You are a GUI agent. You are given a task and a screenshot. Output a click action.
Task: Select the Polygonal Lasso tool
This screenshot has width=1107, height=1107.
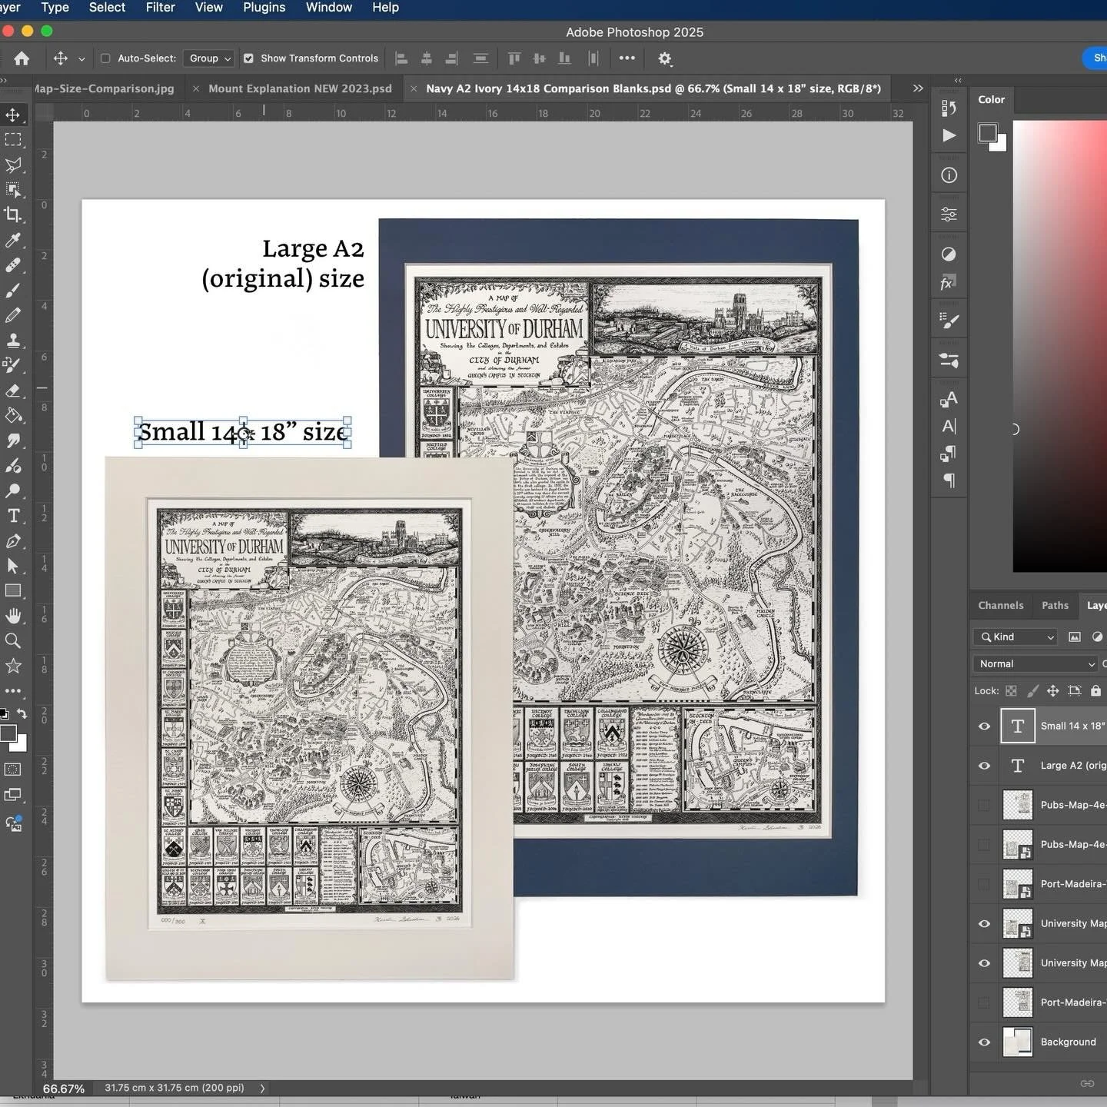click(13, 165)
